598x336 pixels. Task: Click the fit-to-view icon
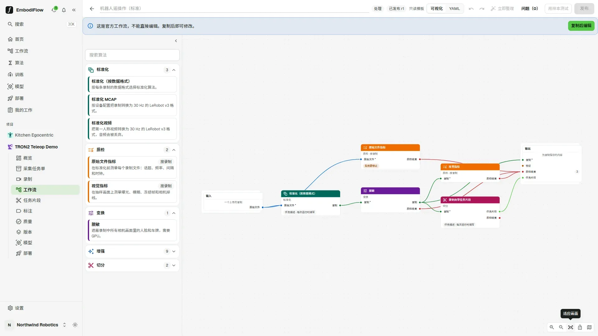tap(571, 327)
